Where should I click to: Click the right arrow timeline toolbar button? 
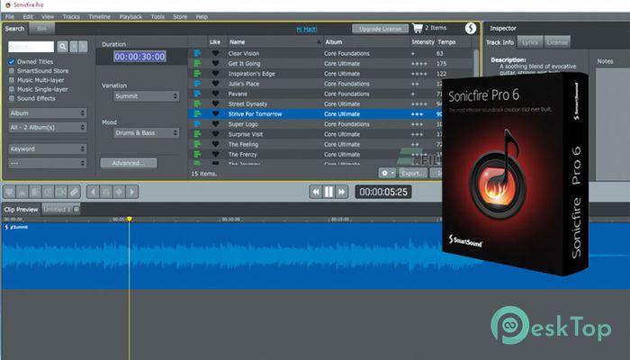tap(131, 192)
